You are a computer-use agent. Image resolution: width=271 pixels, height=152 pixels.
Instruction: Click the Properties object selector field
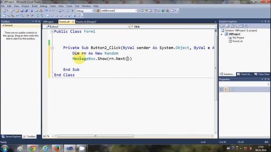(x=244, y=84)
